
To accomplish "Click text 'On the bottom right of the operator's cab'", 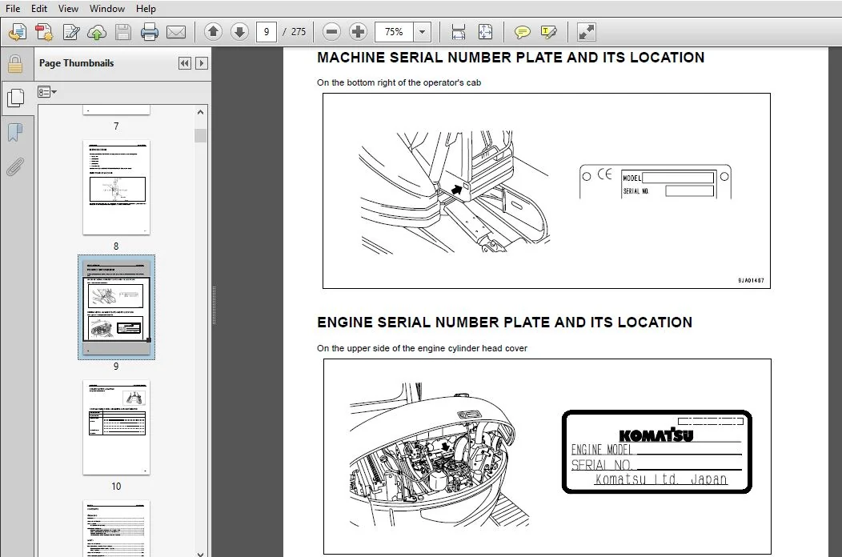I will tap(399, 82).
